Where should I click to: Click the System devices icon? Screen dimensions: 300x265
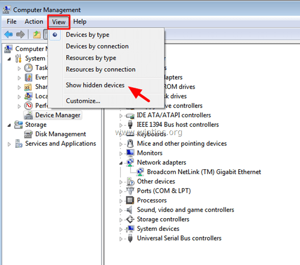coord(130,229)
